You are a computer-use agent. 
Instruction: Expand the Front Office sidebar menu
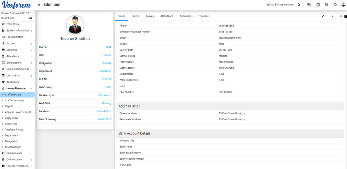coord(17,24)
